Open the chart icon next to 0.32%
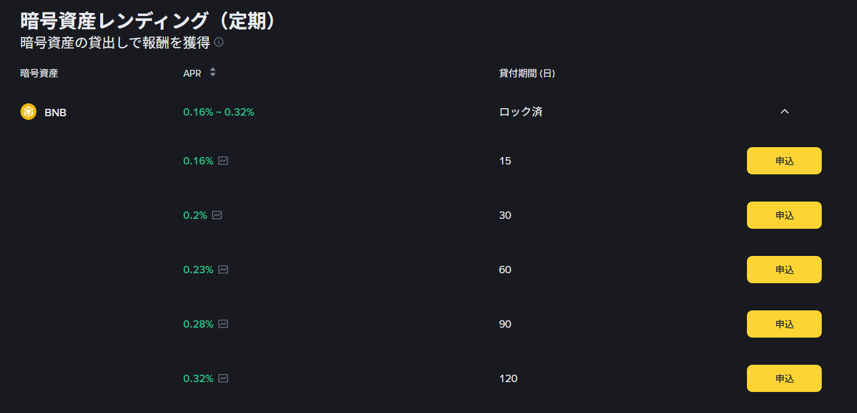The width and height of the screenshot is (857, 413). (x=223, y=378)
